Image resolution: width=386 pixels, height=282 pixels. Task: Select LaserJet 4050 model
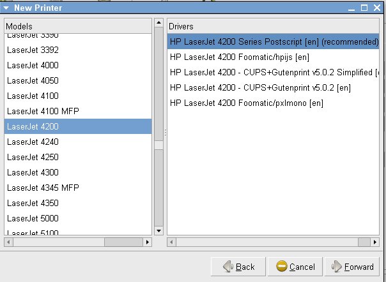[x=78, y=80]
